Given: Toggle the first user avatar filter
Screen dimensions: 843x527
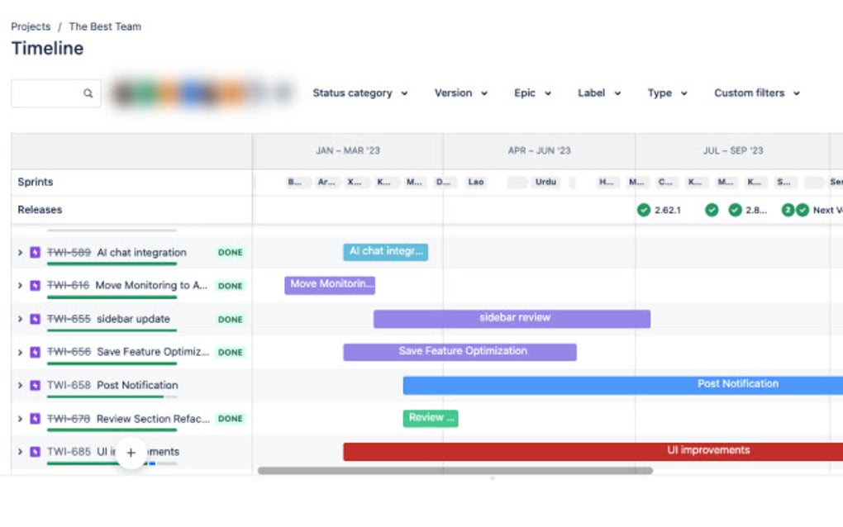Looking at the screenshot, I should pos(124,93).
